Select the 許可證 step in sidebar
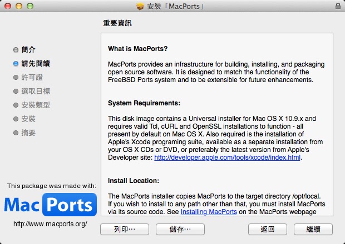 32,78
